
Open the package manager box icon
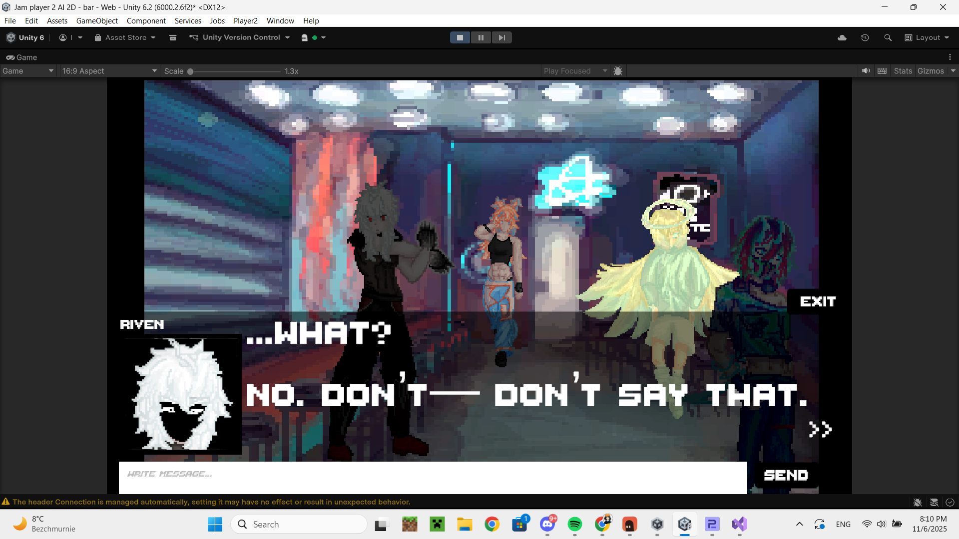pos(173,37)
